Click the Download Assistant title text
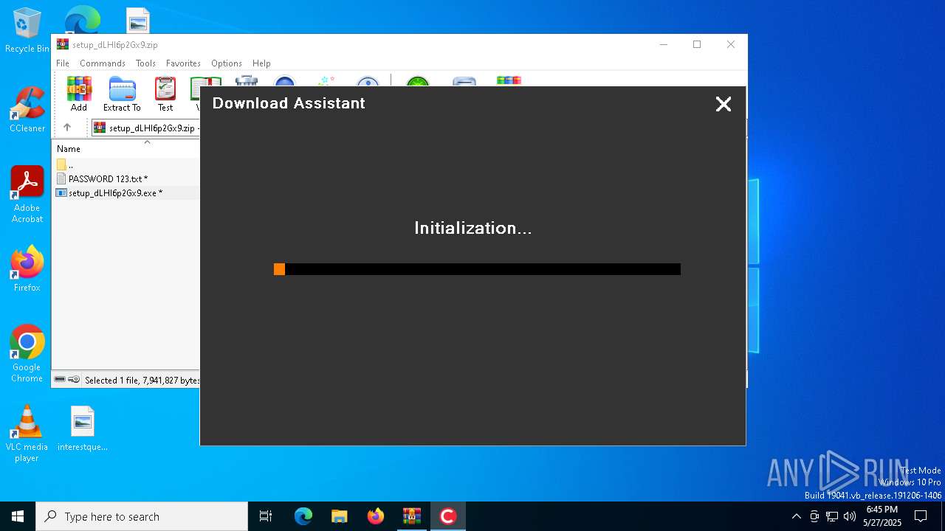945x531 pixels. click(289, 103)
